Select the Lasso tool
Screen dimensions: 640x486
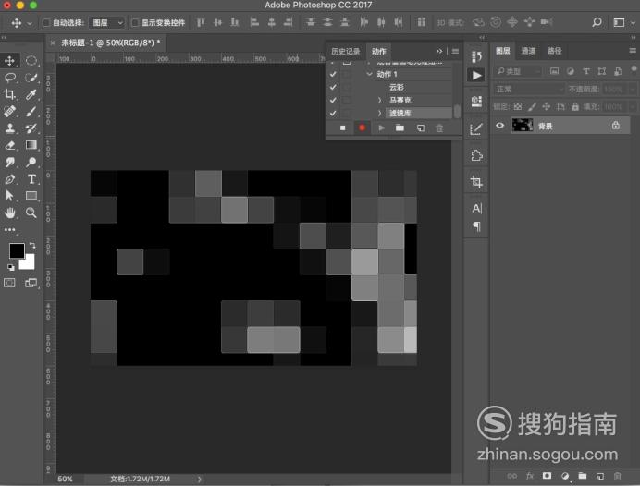pos(10,78)
